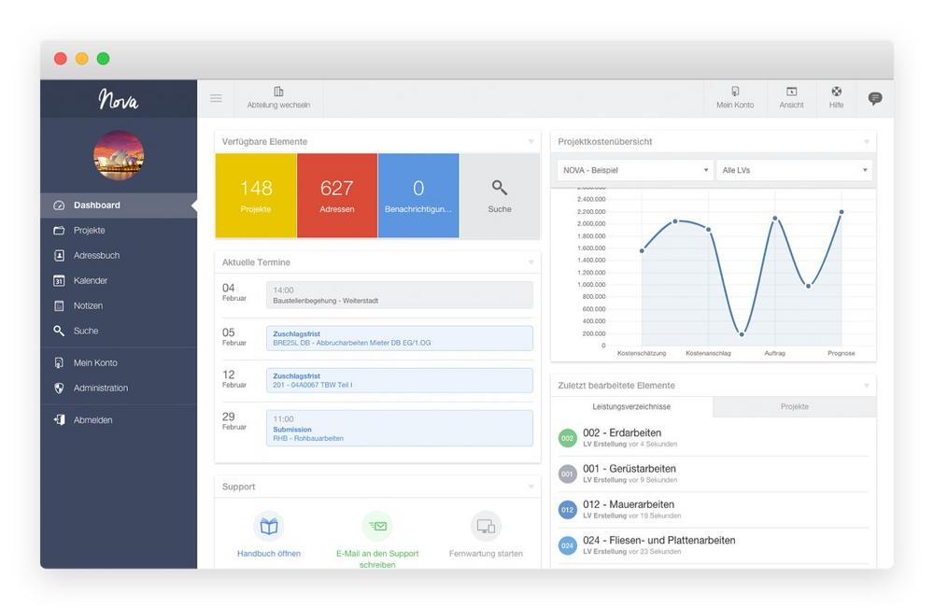
Task: Open the chat bubble icon in top toolbar
Action: 875,98
